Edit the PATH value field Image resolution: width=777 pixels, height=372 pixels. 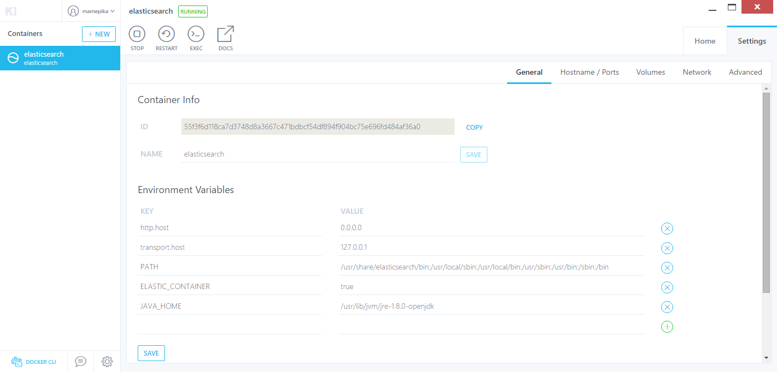tap(491, 267)
